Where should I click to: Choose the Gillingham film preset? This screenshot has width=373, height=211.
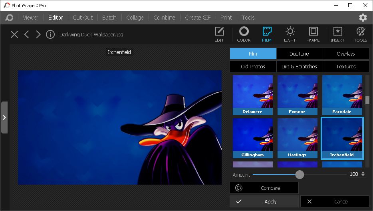tap(253, 138)
